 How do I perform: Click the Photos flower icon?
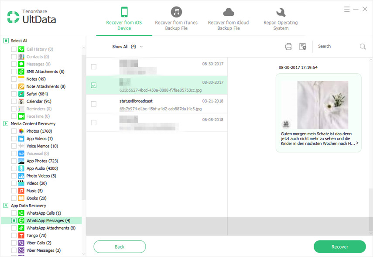pyautogui.click(x=21, y=131)
